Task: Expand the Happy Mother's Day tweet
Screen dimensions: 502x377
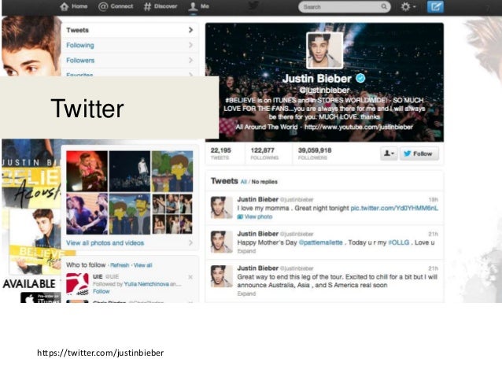Action: tap(246, 251)
